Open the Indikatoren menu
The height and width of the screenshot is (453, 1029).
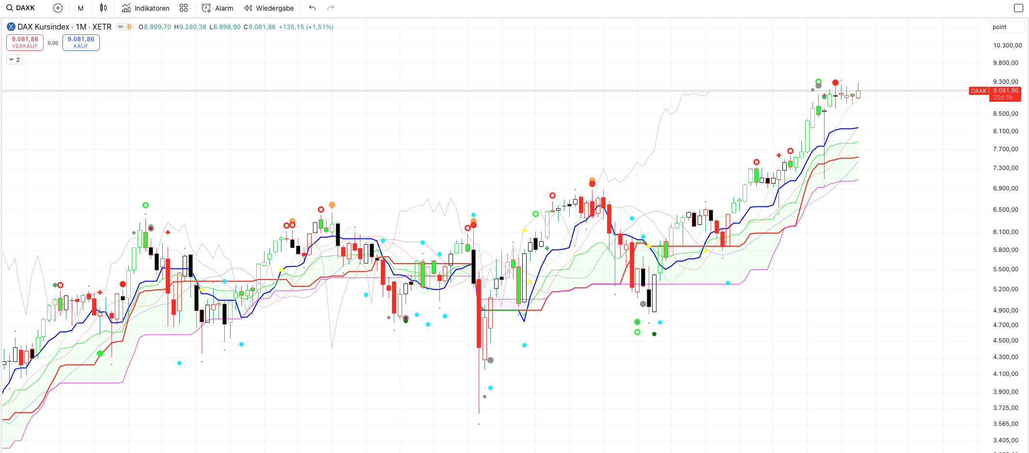145,8
